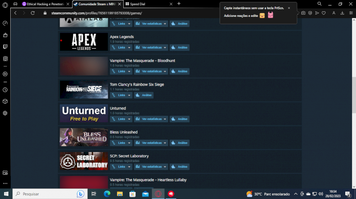Open the Extensions cube icon
This screenshot has width=356, height=199.
click(5, 101)
